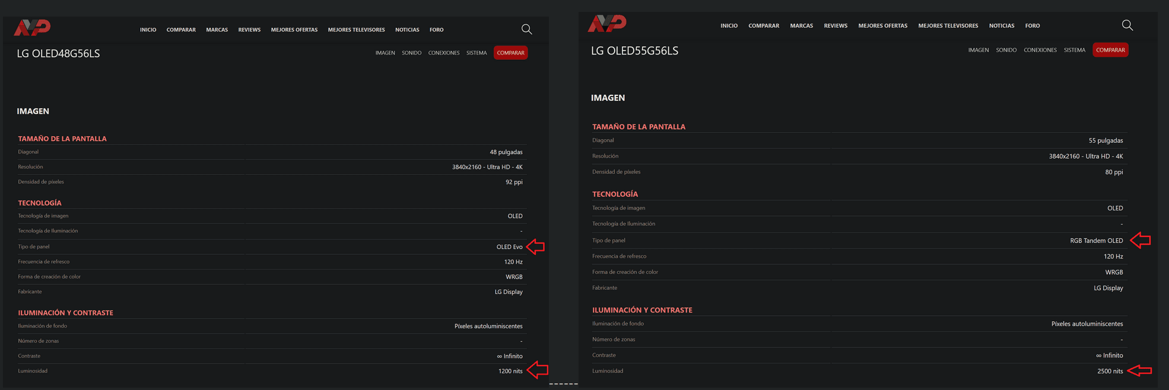The width and height of the screenshot is (1169, 390).
Task: Jump to SONIDO tab for OLED55G56LS
Action: (1006, 50)
